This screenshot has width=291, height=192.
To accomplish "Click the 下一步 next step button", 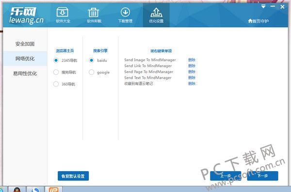I will tap(262, 176).
